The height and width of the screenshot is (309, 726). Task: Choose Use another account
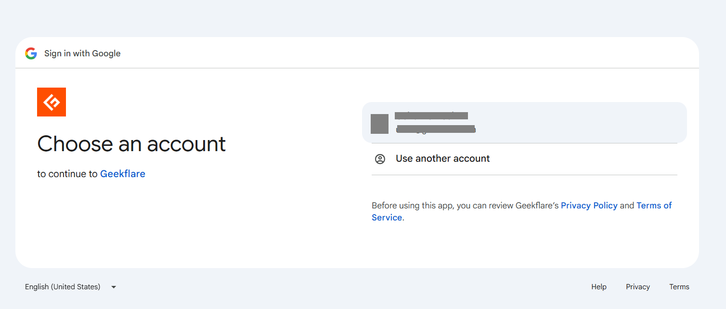coord(524,159)
